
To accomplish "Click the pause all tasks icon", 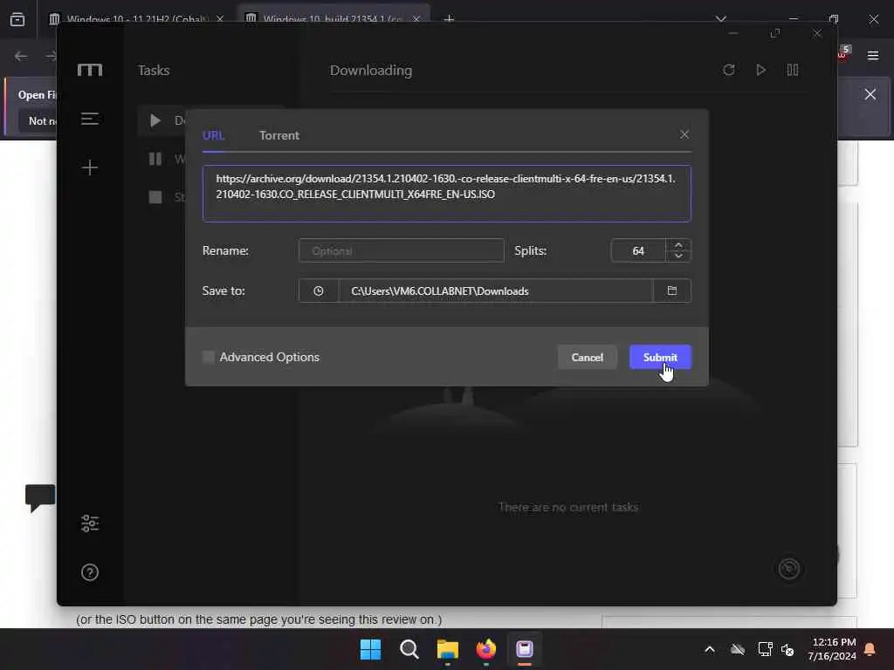I will tap(793, 70).
